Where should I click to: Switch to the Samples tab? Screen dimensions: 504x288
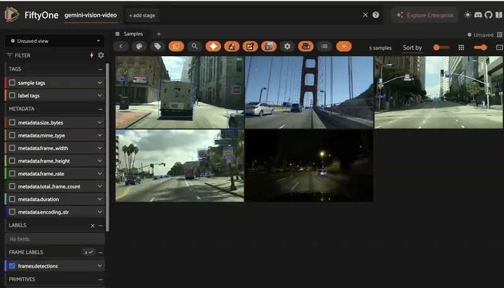coord(133,34)
